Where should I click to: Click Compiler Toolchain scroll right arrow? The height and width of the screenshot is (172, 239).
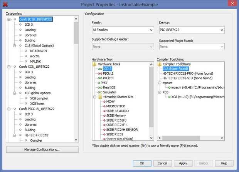tap(222, 138)
